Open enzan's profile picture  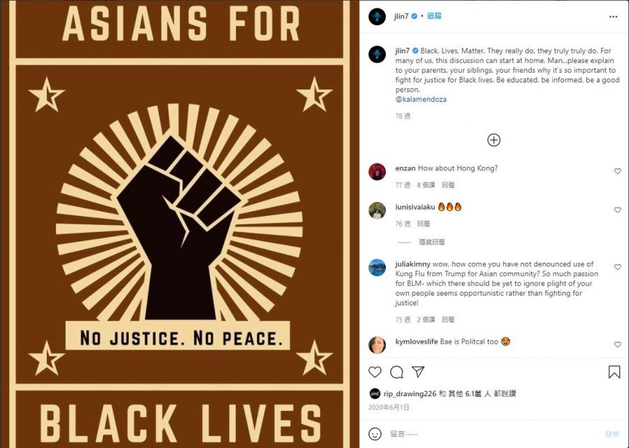tap(377, 172)
